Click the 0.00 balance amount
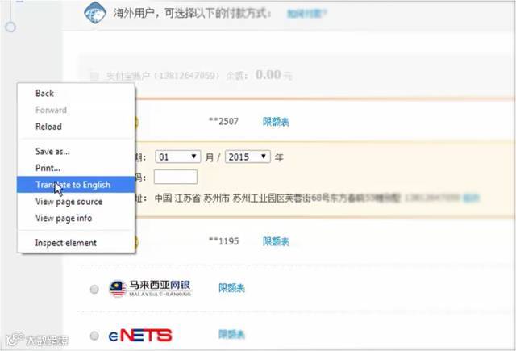This screenshot has height=351, width=516. click(x=268, y=75)
